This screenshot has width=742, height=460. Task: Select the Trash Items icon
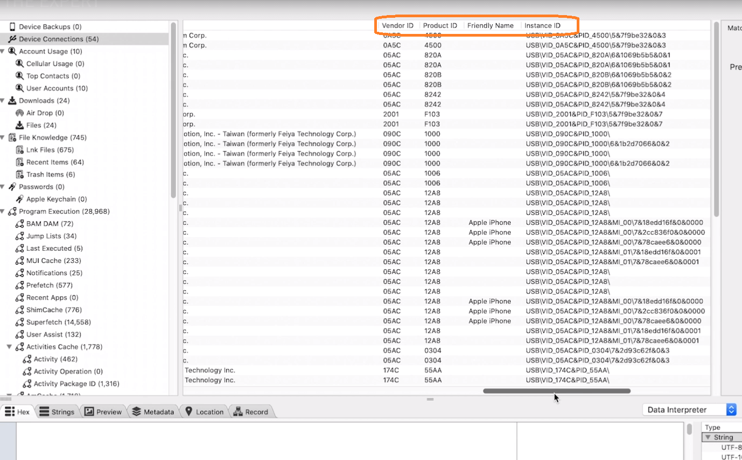(20, 174)
